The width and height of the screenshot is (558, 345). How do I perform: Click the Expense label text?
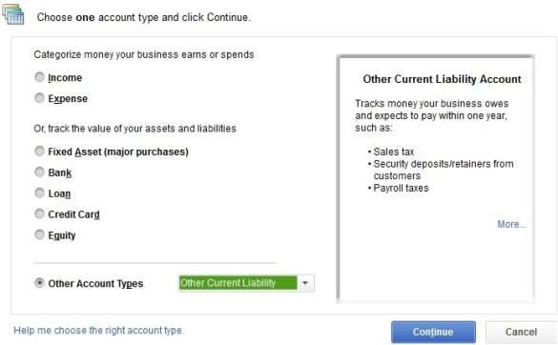[68, 98]
